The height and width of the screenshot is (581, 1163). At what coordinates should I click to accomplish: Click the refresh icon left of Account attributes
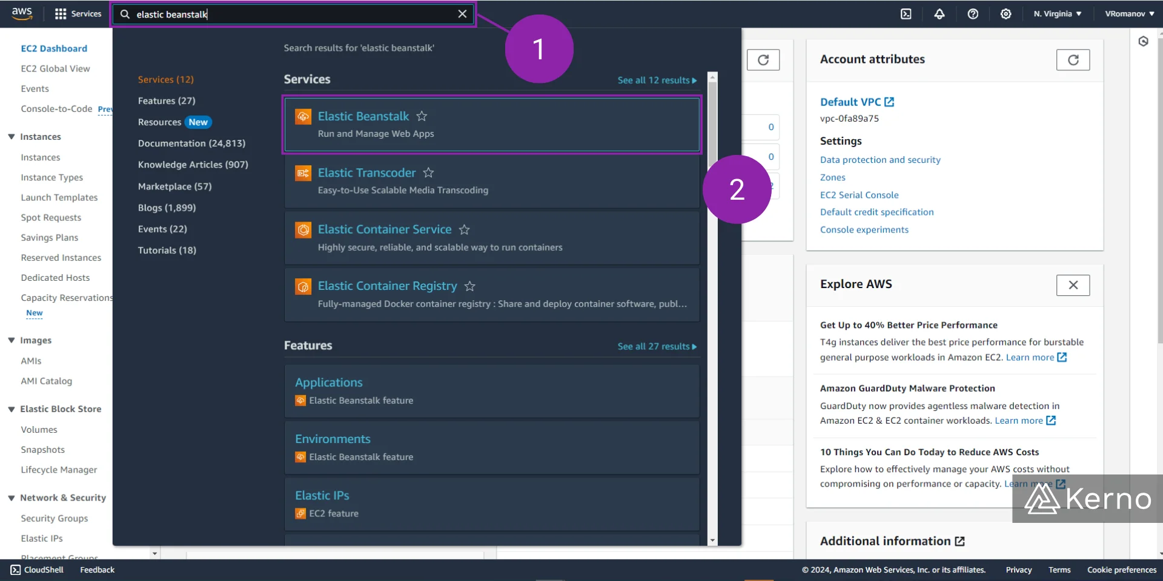click(x=763, y=59)
